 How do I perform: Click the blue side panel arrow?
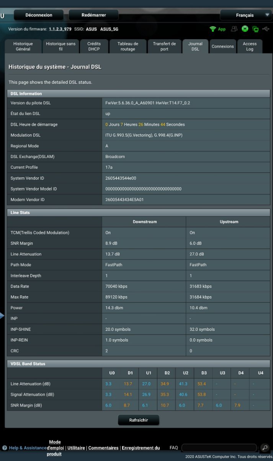pos(2,316)
